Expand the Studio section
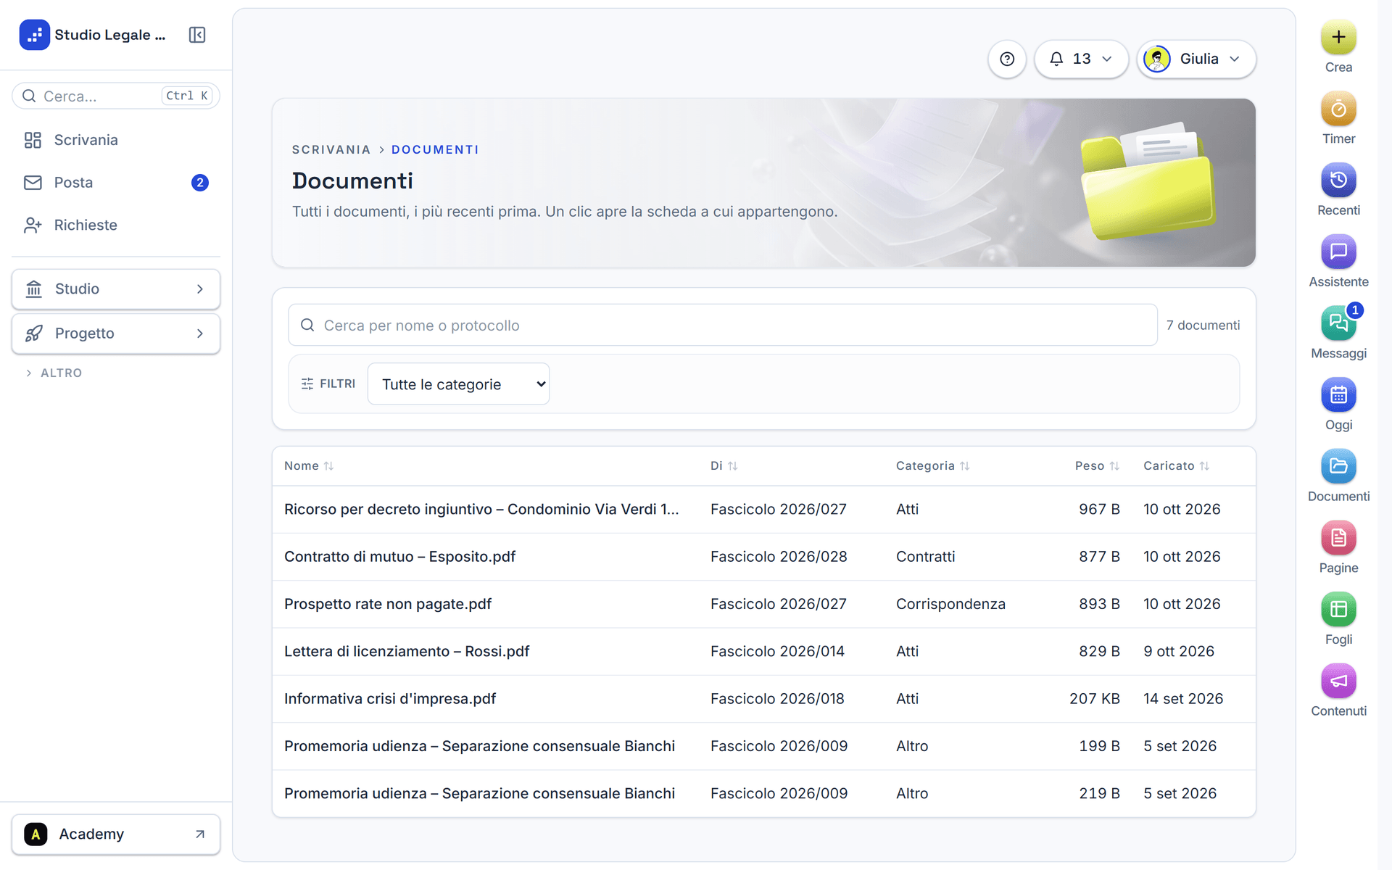Viewport: 1392px width, 870px height. click(116, 289)
